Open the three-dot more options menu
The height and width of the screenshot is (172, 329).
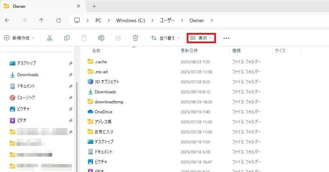click(226, 38)
